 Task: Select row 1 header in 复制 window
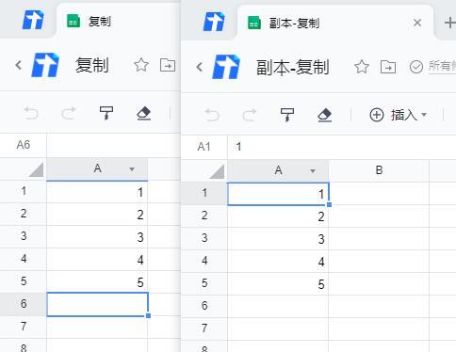point(24,191)
